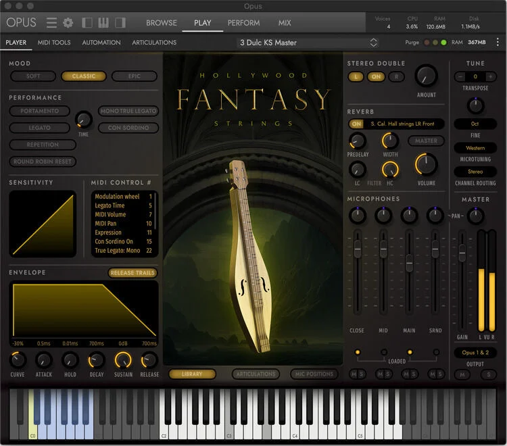Image resolution: width=507 pixels, height=446 pixels.
Task: Open the Stereo channel routing dropdown
Action: pyautogui.click(x=475, y=172)
